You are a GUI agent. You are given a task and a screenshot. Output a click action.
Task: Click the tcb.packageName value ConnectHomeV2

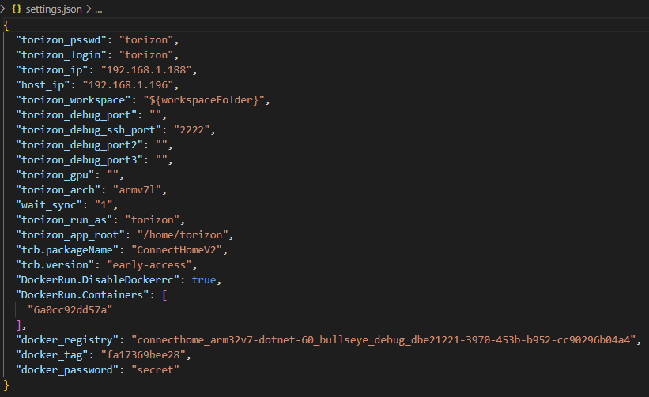[x=177, y=250]
